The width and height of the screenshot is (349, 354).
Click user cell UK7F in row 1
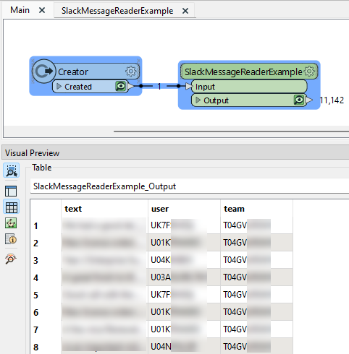pos(184,225)
